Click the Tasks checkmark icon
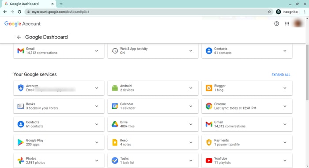309x168 pixels. (115, 160)
